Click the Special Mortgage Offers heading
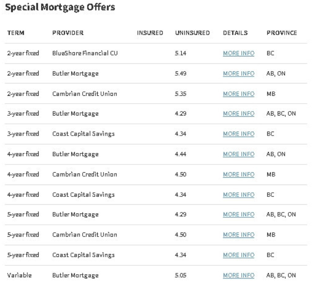Image resolution: width=312 pixels, height=285 pixels. click(60, 8)
